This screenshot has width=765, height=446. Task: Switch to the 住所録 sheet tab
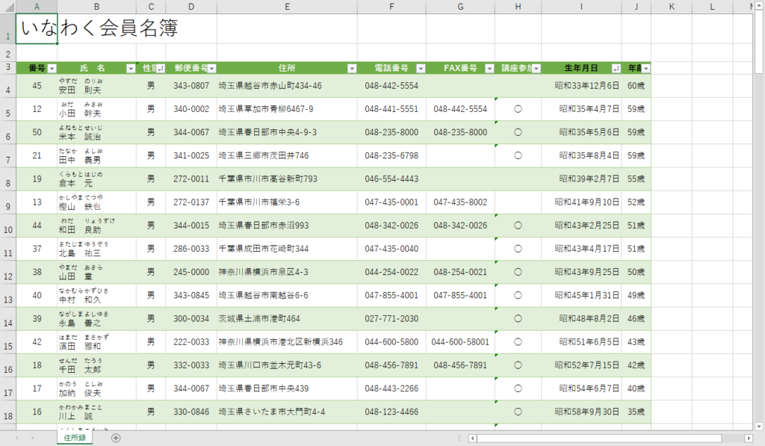pos(74,438)
